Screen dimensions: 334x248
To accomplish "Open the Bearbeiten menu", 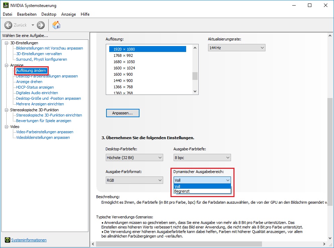I will [27, 14].
